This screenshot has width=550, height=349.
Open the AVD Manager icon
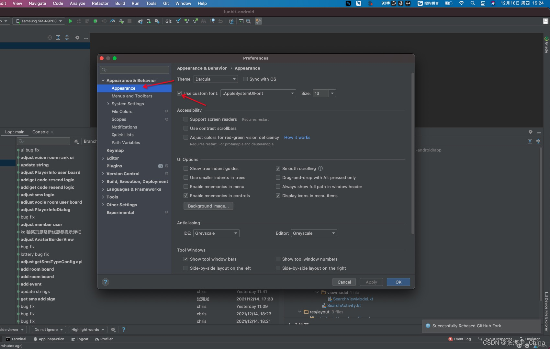[x=148, y=21]
